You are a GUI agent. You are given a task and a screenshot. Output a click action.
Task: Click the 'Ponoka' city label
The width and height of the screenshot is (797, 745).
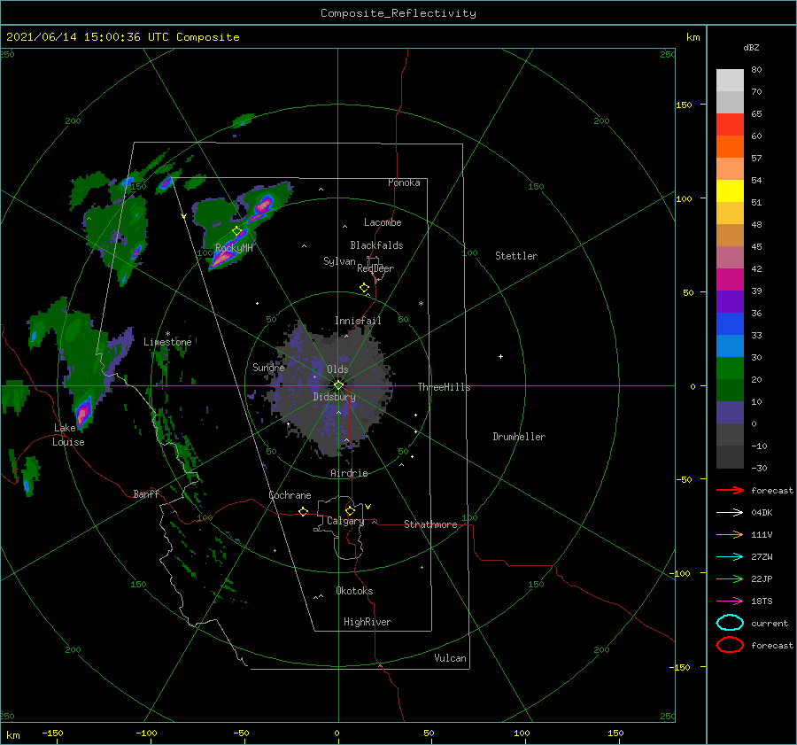(404, 182)
